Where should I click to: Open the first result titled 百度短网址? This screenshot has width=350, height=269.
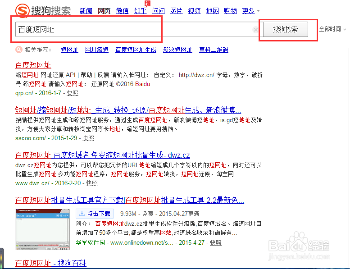(x=33, y=65)
